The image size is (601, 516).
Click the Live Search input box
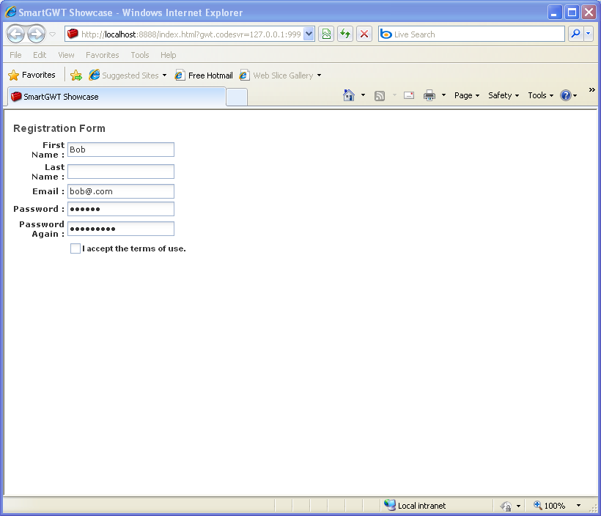pyautogui.click(x=471, y=34)
